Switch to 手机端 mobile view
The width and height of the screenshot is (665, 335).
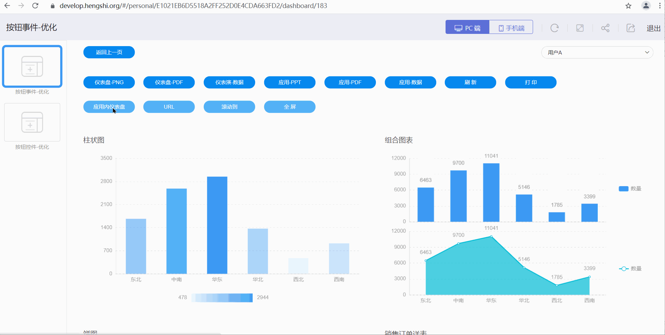tap(511, 27)
